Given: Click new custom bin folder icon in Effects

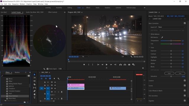Looking at the screenshot, I should coord(25,102).
